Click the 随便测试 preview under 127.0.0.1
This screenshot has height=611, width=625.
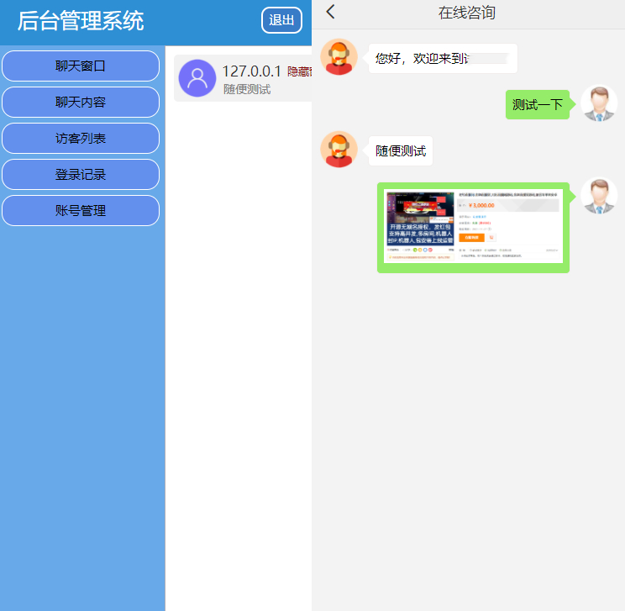247,89
